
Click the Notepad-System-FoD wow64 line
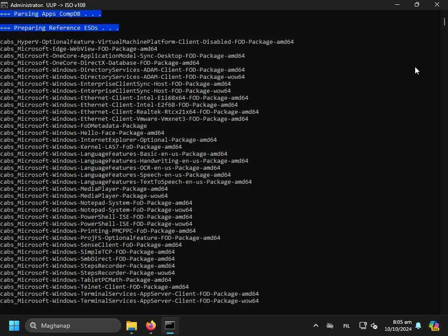click(96, 210)
